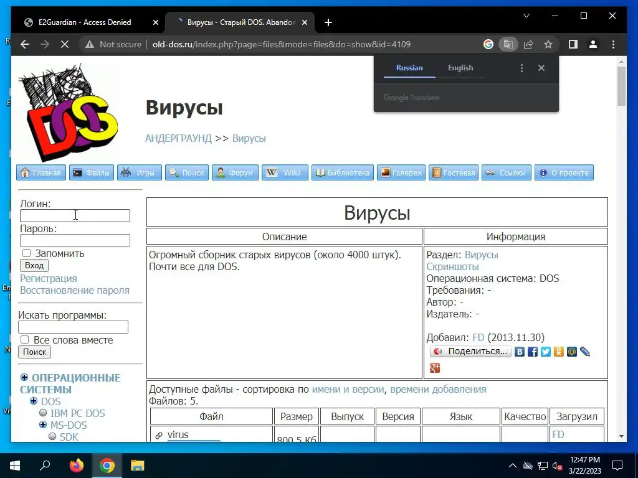The width and height of the screenshot is (638, 478).
Task: Show hidden tray icons chevron
Action: [x=512, y=466]
